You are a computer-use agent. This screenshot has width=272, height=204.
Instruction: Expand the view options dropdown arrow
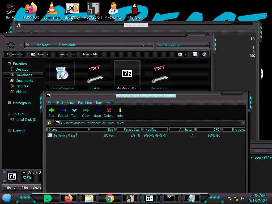click(186, 54)
